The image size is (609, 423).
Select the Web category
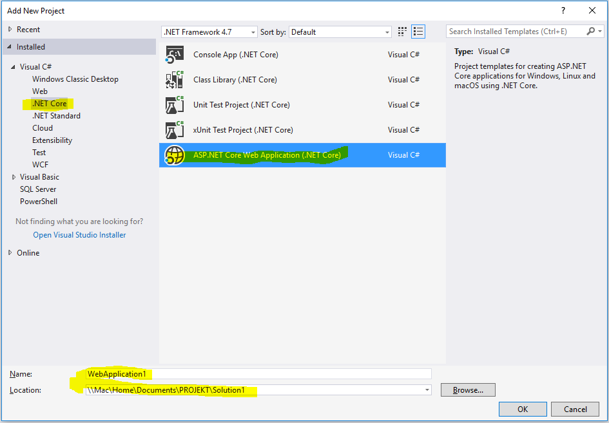pos(40,91)
